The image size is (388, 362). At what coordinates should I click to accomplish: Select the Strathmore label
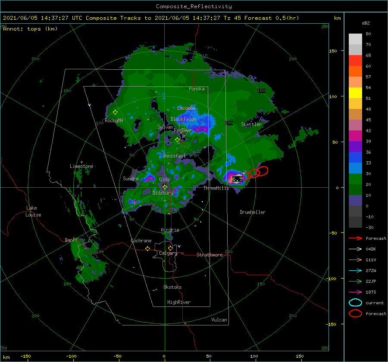point(210,255)
